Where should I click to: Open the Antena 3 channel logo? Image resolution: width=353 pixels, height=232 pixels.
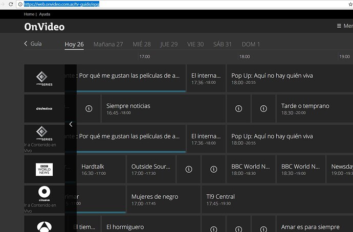pos(45,226)
